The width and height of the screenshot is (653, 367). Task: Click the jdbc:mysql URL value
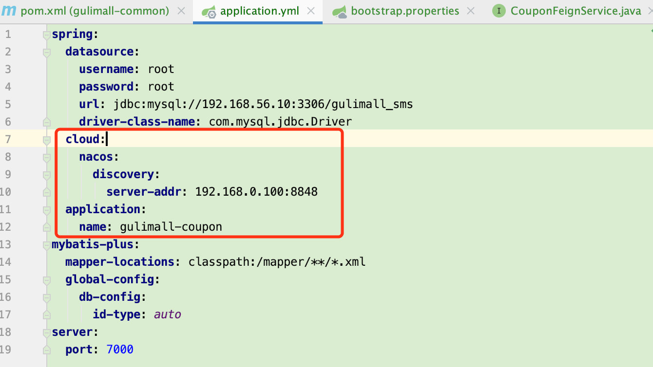pos(263,104)
